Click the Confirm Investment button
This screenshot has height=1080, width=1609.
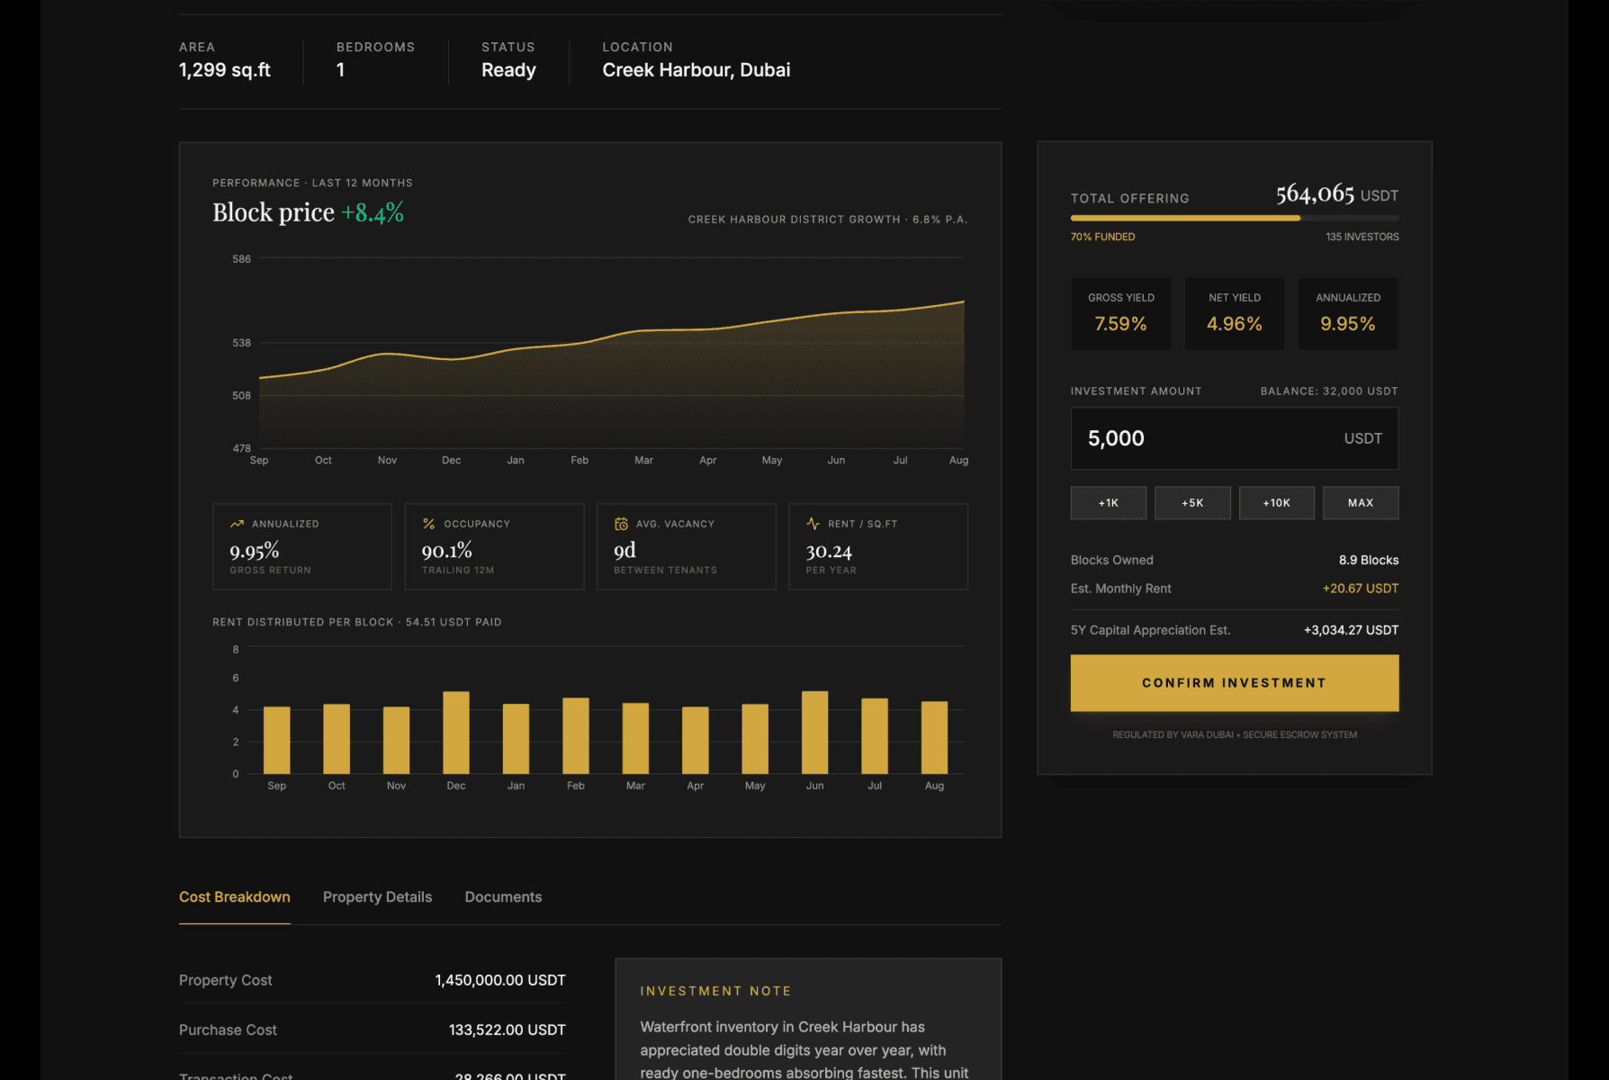(x=1235, y=683)
